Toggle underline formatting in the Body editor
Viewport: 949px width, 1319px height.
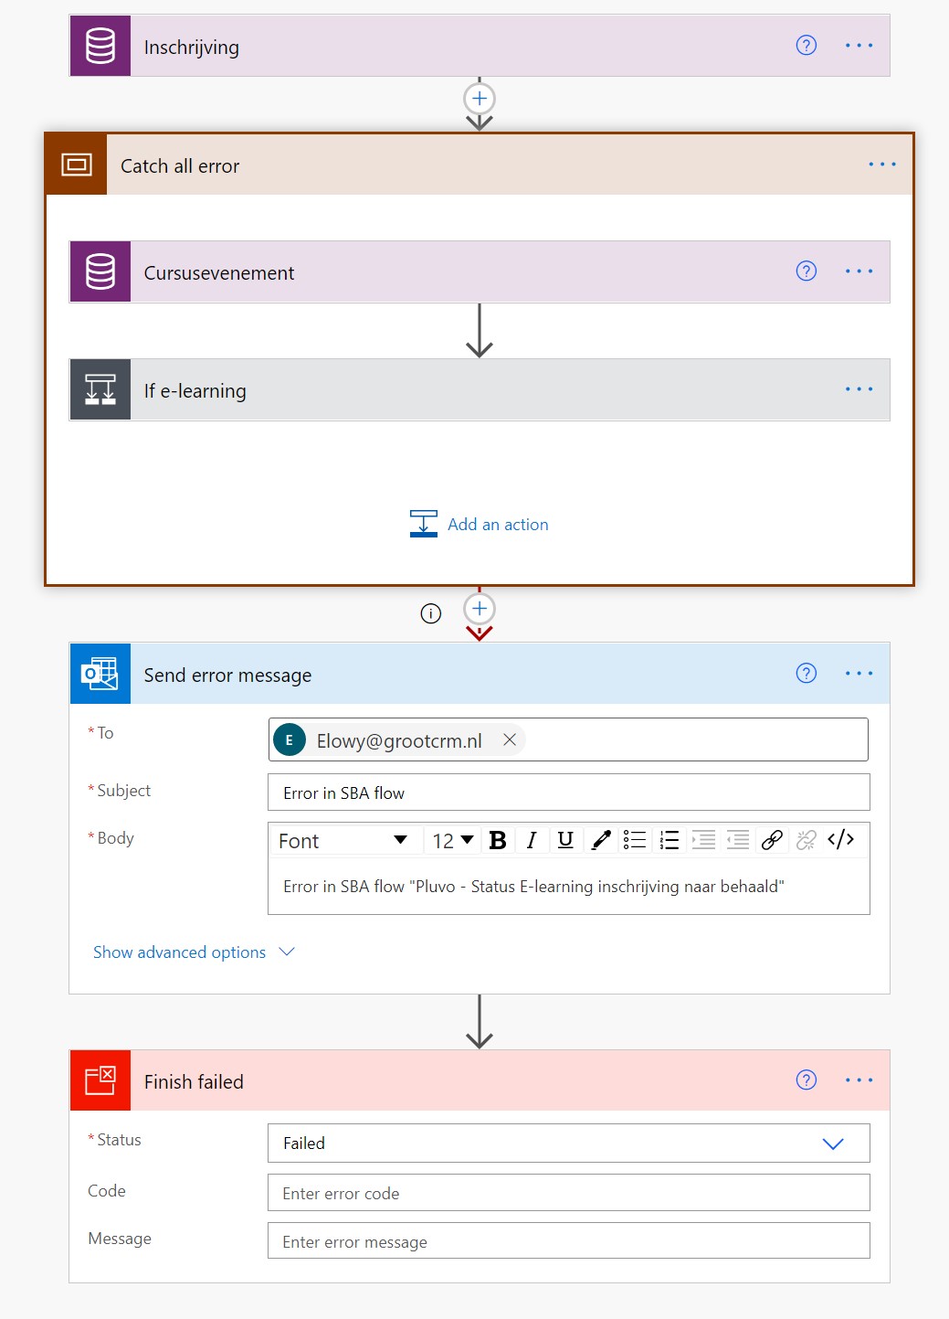[565, 840]
